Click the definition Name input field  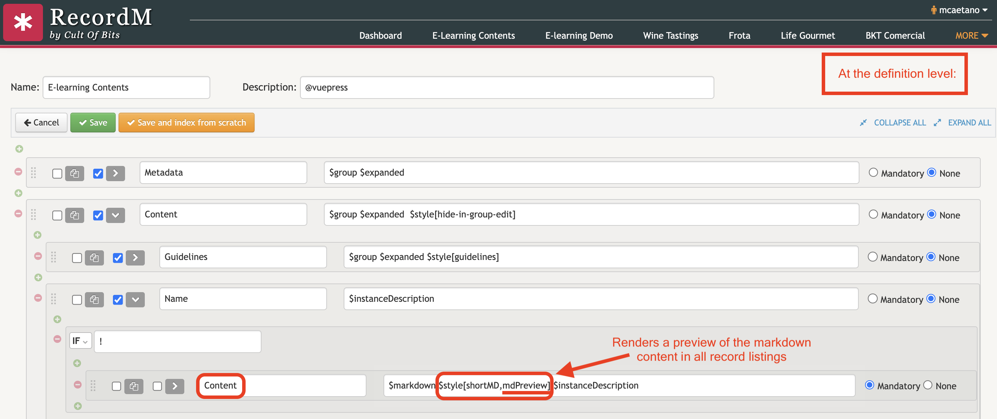tap(126, 88)
